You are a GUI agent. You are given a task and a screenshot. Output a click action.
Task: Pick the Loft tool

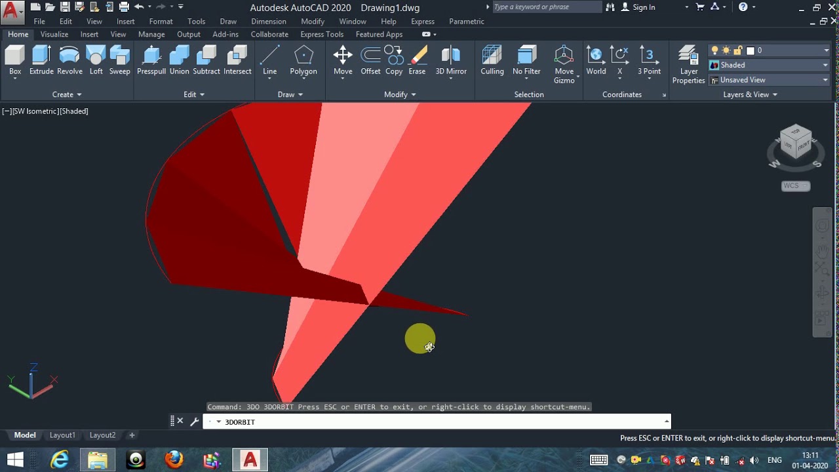96,60
